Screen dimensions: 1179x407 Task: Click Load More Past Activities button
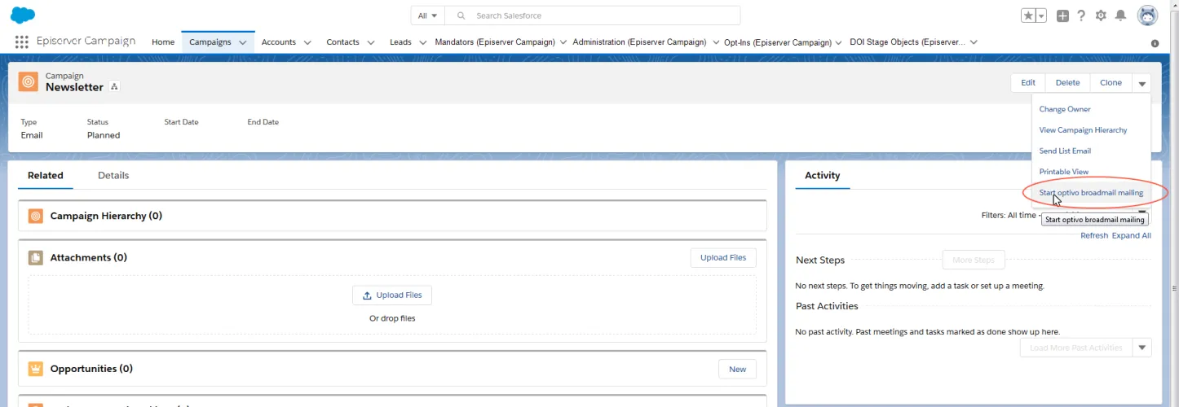[1075, 348]
